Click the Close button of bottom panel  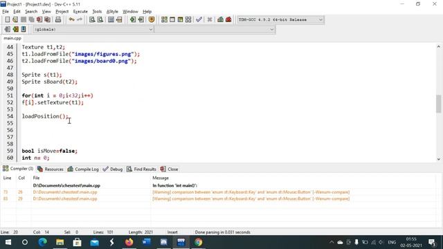coord(169,169)
